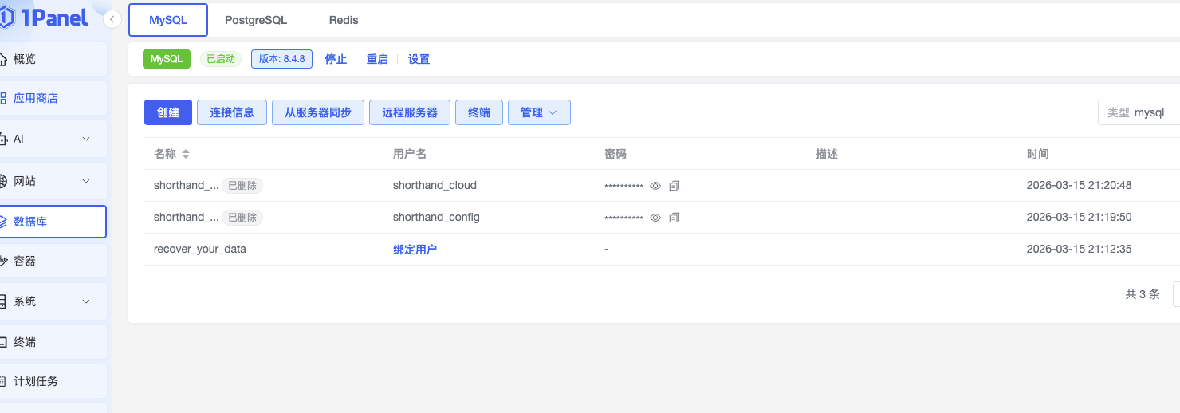Switch to the PostgreSQL tab

click(x=256, y=20)
